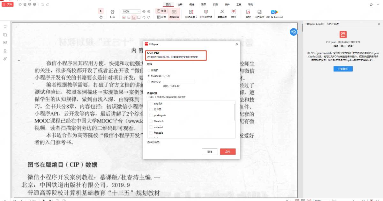This screenshot has height=201, width=383.
Task: Switch to 帮助 help tab
Action: point(251,4)
